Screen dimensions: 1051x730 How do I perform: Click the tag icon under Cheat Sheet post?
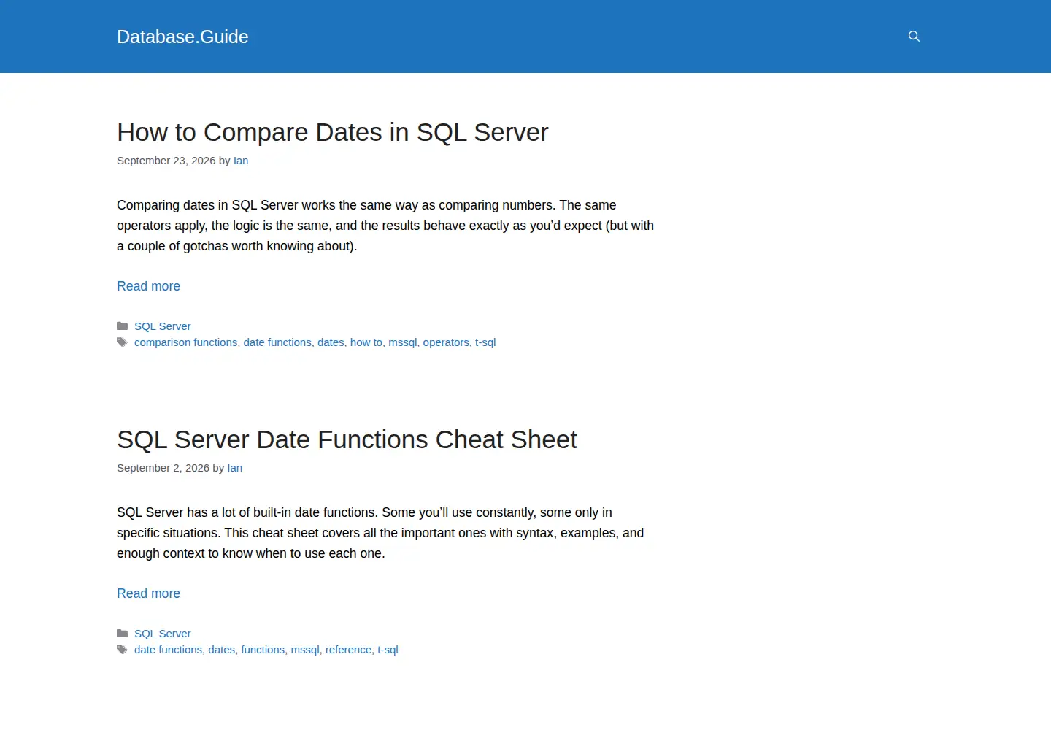pyautogui.click(x=123, y=650)
